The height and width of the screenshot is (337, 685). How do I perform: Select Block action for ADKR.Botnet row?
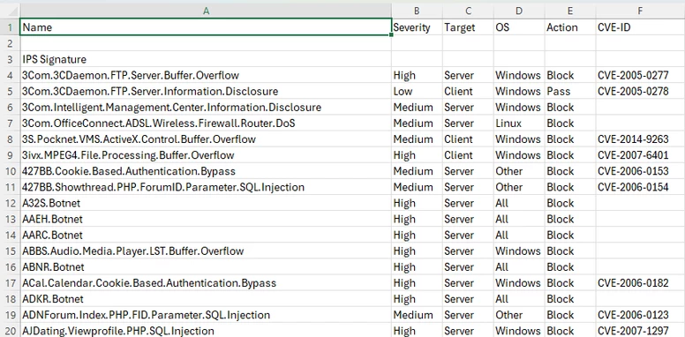[x=570, y=299]
